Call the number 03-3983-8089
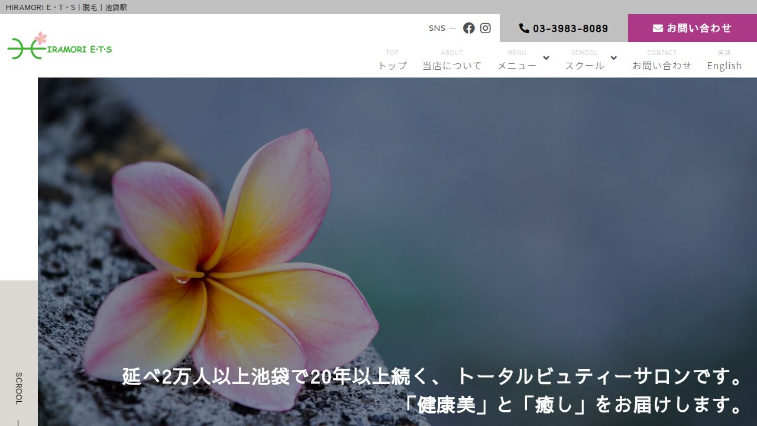The image size is (757, 426). click(x=570, y=28)
